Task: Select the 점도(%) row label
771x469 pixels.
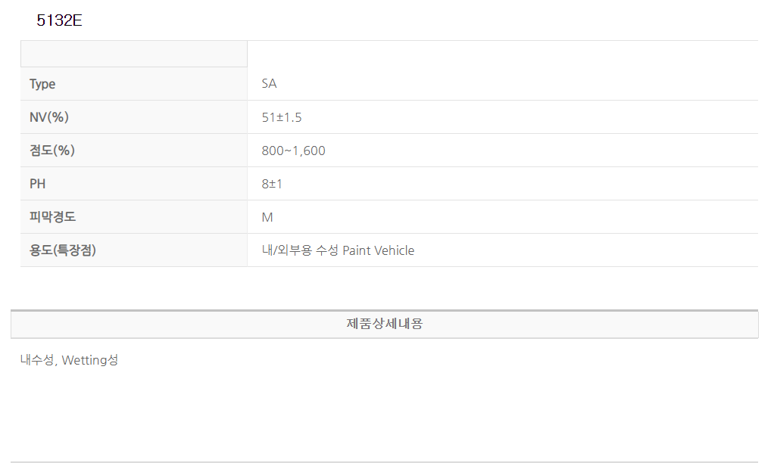Action: 52,151
